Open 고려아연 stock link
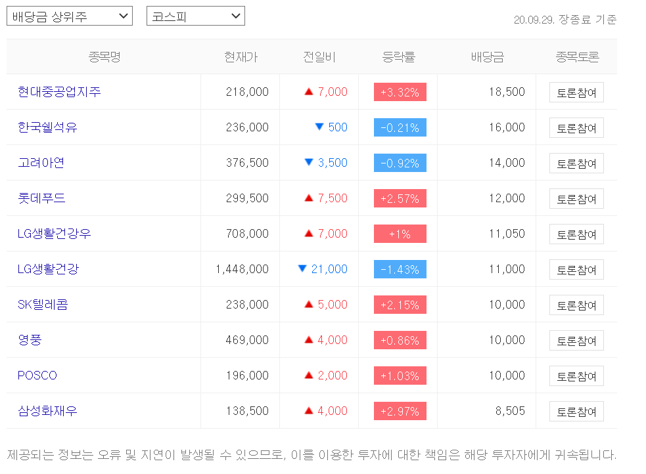Image resolution: width=646 pixels, height=474 pixels. point(41,163)
